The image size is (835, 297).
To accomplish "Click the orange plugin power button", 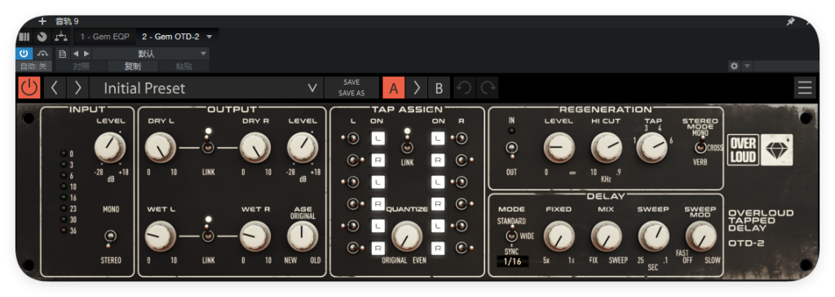I will coord(29,88).
